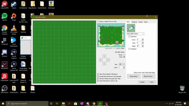Toggle the Extension checkbox

point(129,37)
